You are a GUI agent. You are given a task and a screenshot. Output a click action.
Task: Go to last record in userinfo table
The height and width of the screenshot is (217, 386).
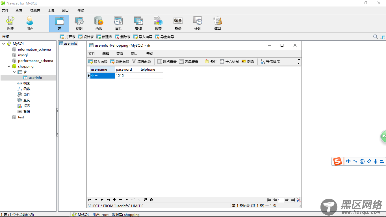108,200
